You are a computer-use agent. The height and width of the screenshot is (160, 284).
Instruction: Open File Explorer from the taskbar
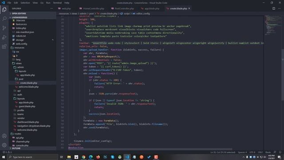pyautogui.click(x=69, y=157)
